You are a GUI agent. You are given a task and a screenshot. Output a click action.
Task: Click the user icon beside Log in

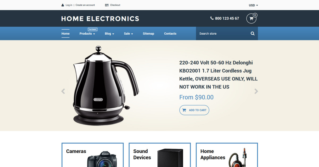pos(63,5)
